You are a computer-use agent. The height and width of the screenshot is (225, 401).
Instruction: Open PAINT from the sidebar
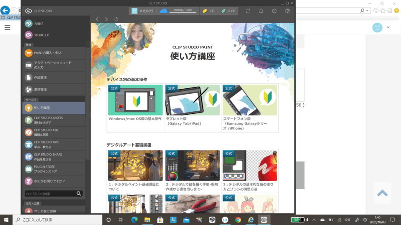click(34, 23)
